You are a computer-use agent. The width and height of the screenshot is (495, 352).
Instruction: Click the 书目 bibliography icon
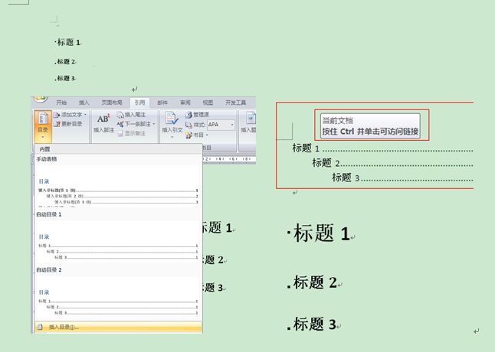pyautogui.click(x=188, y=135)
